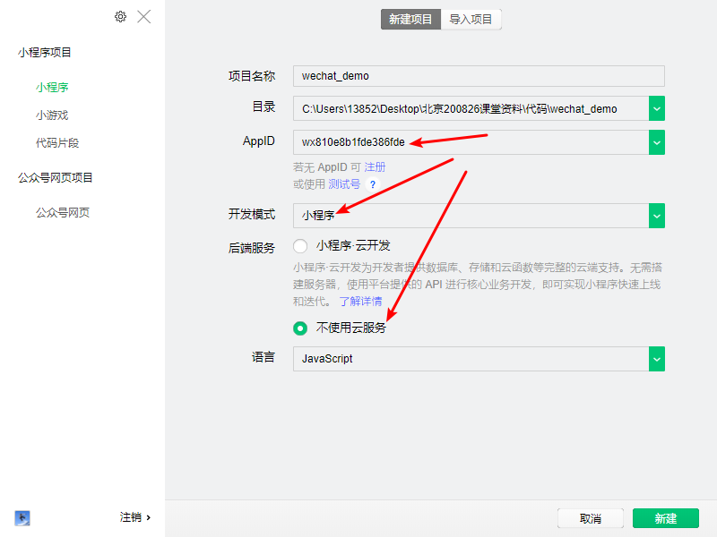Switch to the 新建项目 tab
This screenshot has width=717, height=537.
pyautogui.click(x=410, y=19)
